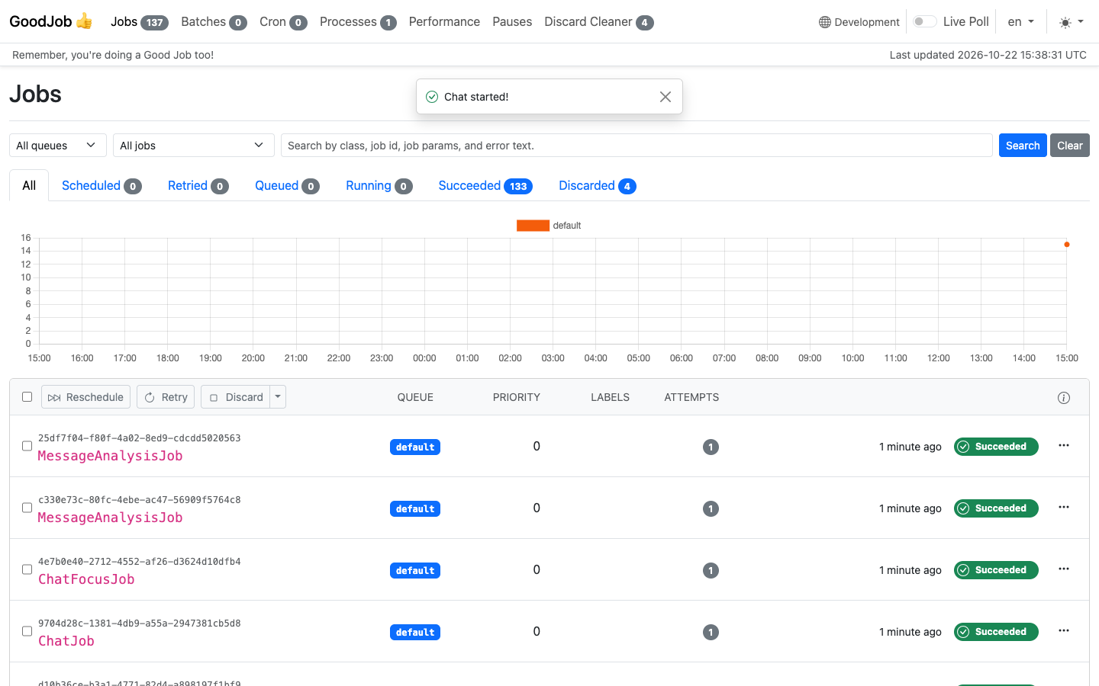Open actions menu for job 25df7f04
This screenshot has height=686, width=1099.
1064,445
